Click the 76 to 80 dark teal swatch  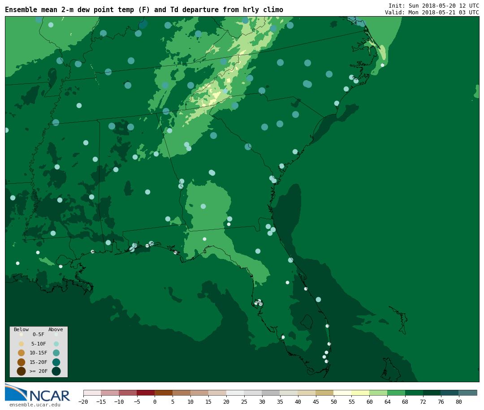point(450,393)
